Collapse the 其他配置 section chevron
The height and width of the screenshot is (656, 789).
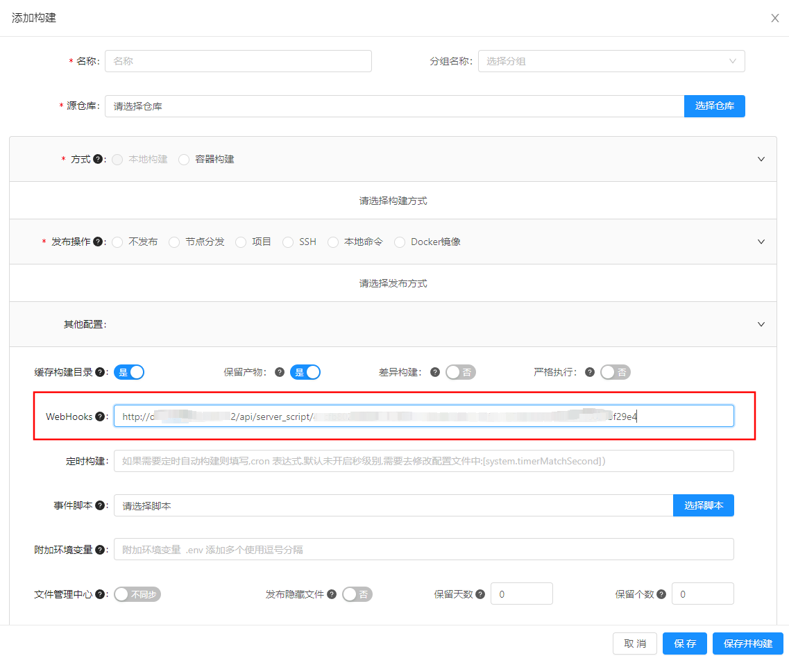(761, 324)
